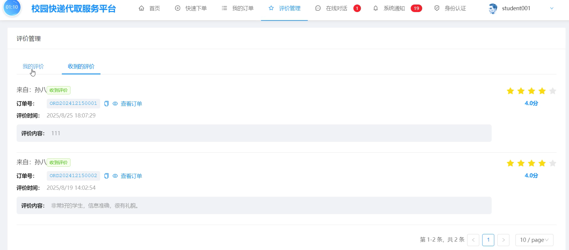Viewport: 569px width, 250px height.
Task: Open 快速下单 via the plus icon
Action: (x=178, y=8)
